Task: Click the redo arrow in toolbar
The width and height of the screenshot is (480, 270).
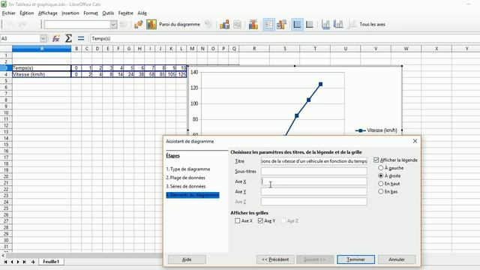Action: [x=23, y=25]
